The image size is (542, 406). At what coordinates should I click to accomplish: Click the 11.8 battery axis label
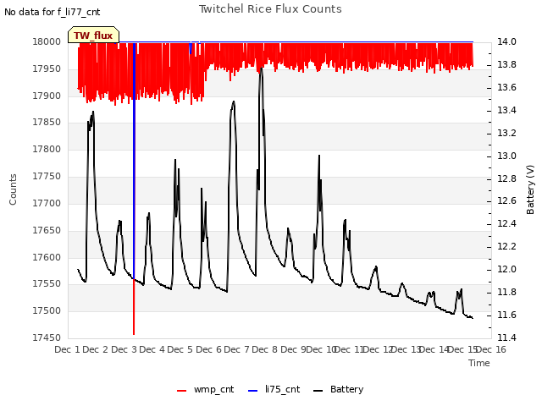(506, 292)
